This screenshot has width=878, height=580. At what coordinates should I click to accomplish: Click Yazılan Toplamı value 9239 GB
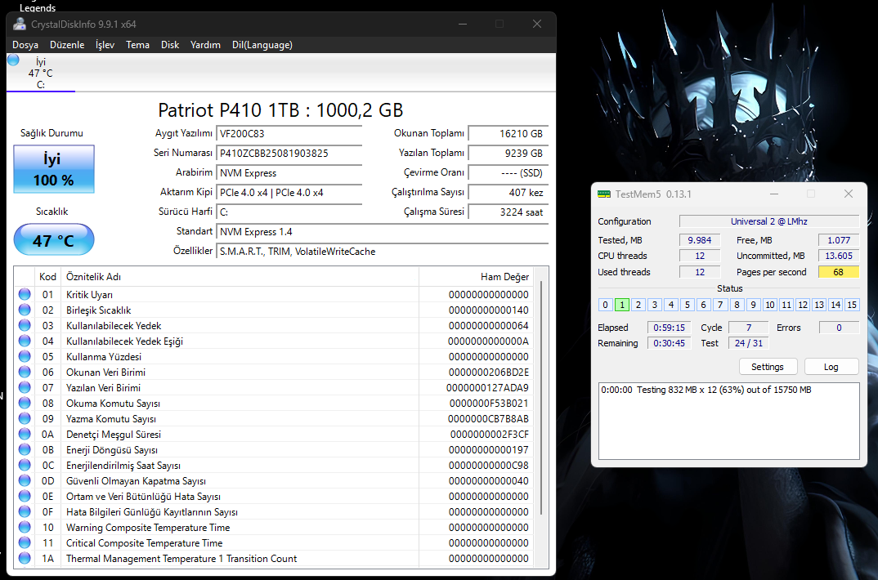[x=508, y=154]
